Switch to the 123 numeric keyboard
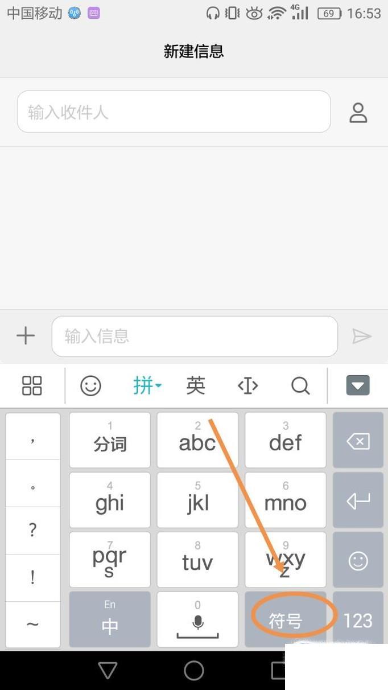 [x=358, y=619]
